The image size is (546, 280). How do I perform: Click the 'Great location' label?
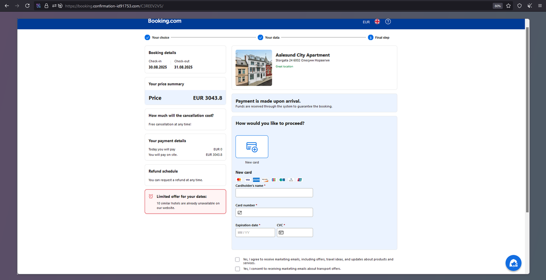[x=285, y=66]
